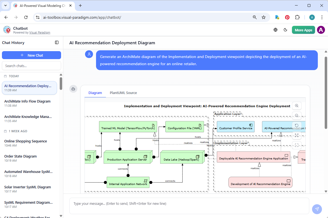This screenshot has width=328, height=218.
Task: Collapse the Chat History sidebar
Action: (x=57, y=43)
